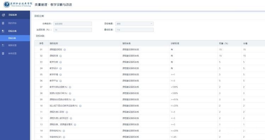Click the 最低标准 input field
The height and width of the screenshot is (140, 265).
click(x=134, y=30)
